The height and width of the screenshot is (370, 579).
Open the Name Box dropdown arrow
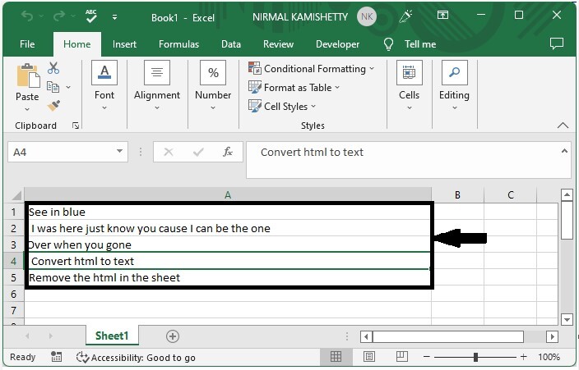pos(121,152)
